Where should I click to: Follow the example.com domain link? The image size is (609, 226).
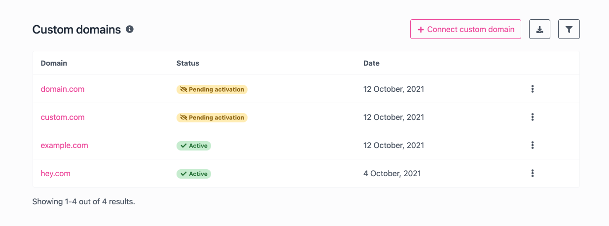pos(64,146)
